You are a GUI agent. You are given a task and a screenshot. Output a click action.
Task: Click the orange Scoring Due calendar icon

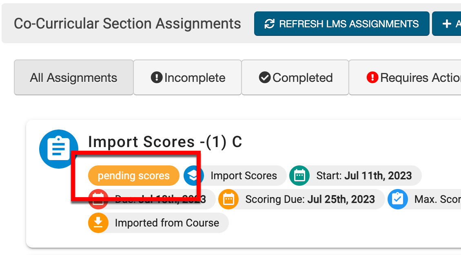(x=228, y=199)
